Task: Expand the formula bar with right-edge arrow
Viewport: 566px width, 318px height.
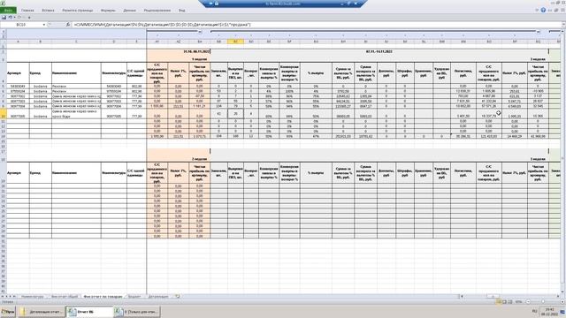Action: coord(563,25)
